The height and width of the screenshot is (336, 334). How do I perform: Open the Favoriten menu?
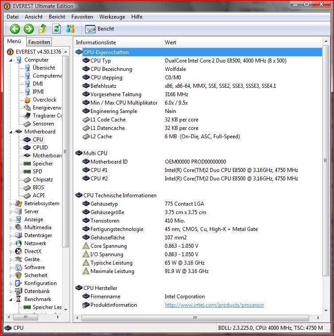(x=82, y=17)
